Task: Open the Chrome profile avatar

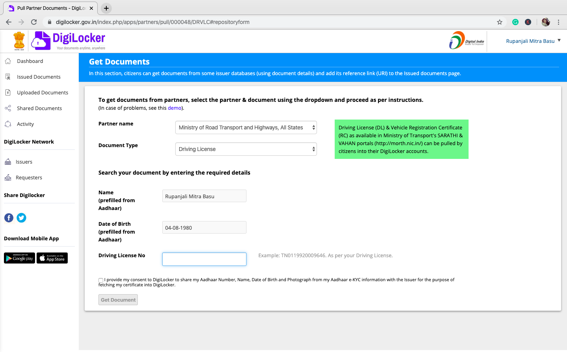Action: point(546,22)
